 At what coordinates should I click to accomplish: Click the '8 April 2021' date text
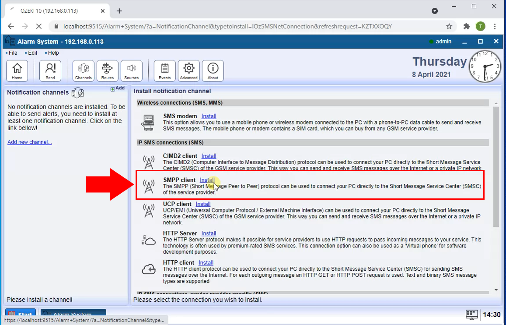(x=431, y=74)
